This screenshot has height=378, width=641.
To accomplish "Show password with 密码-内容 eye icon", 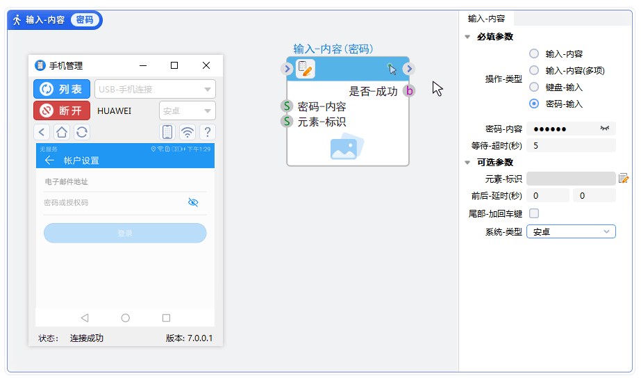I will pyautogui.click(x=605, y=129).
